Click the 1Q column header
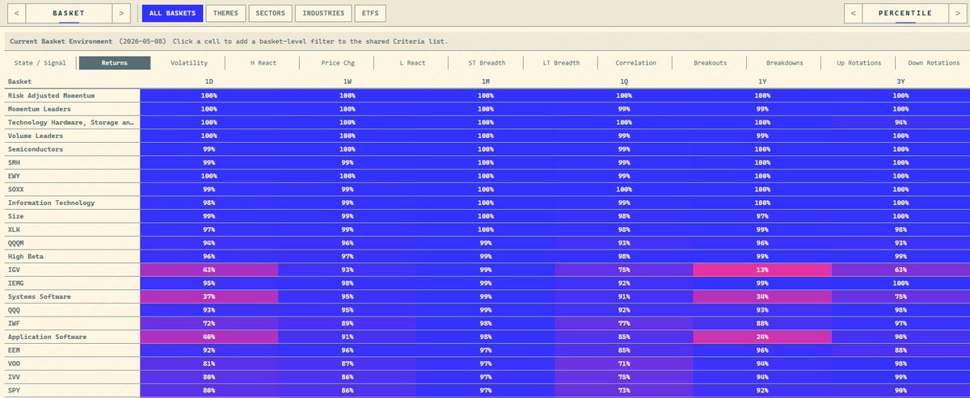970x398 pixels. (624, 82)
